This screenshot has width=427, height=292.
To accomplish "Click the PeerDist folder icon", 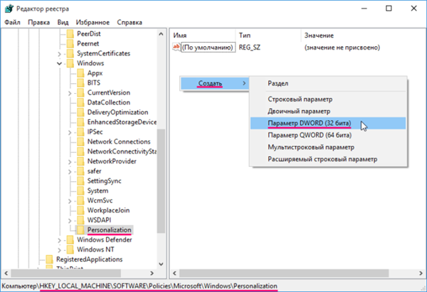I will point(70,33).
